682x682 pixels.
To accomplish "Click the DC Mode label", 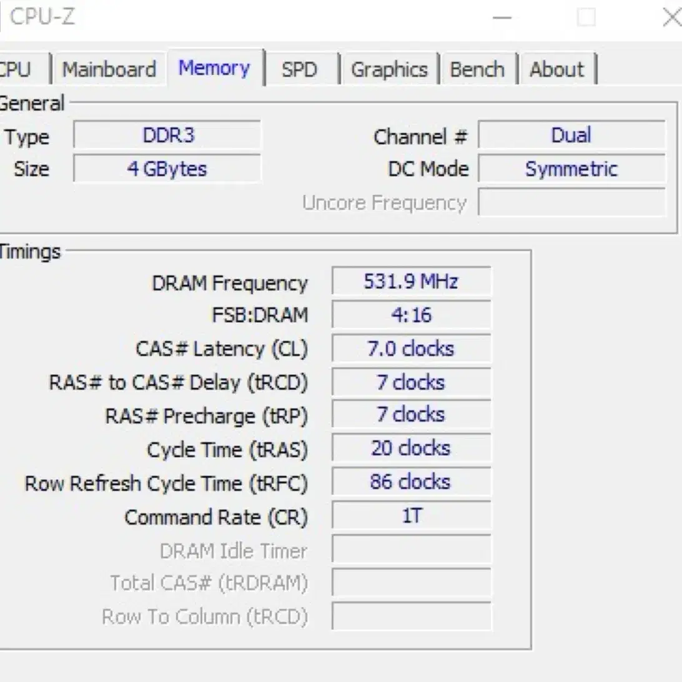I will point(428,169).
